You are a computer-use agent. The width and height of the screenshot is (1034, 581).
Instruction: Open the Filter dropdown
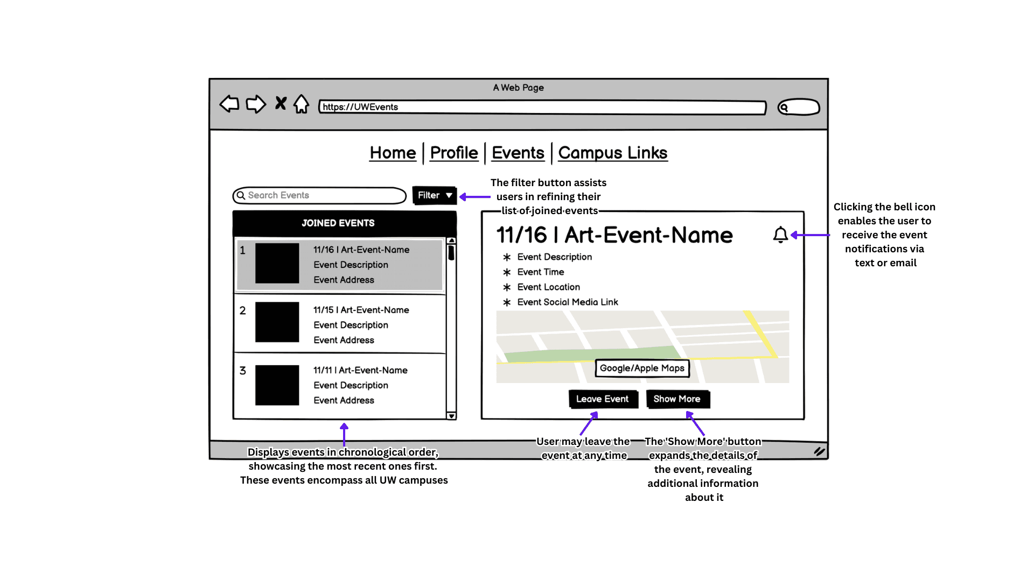(x=435, y=195)
